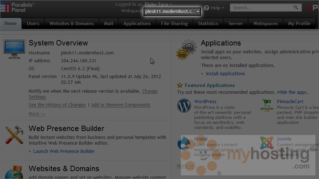Click the Websites & Domains section heading
The height and width of the screenshot is (179, 319).
pyautogui.click(x=64, y=169)
